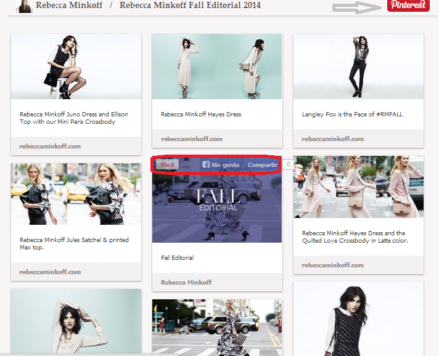Click Rebecca Minkoff source under Fall Editorial
The height and width of the screenshot is (356, 439).
pyautogui.click(x=186, y=282)
